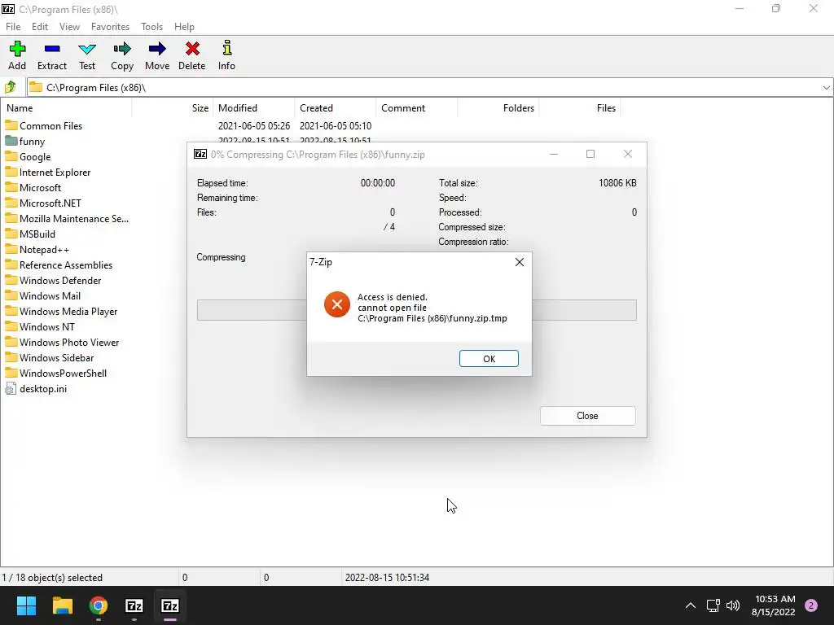Click OK in the Access denied dialog
834x625 pixels.
click(489, 359)
